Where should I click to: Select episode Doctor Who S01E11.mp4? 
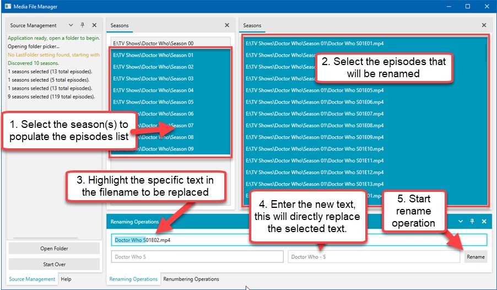(x=365, y=160)
